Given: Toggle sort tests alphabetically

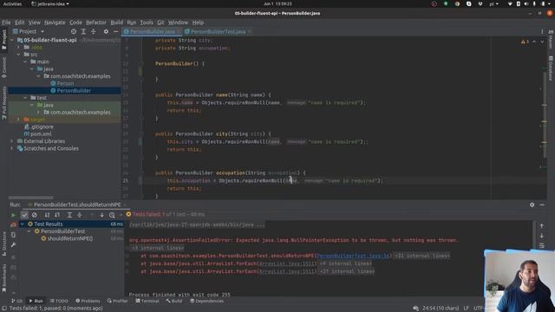Looking at the screenshot, I should 47,215.
